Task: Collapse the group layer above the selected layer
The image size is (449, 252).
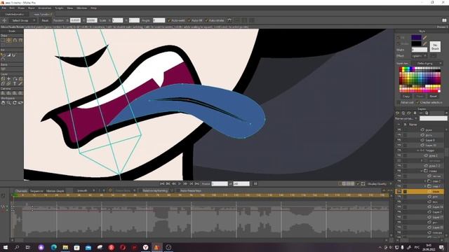Action: point(422,171)
